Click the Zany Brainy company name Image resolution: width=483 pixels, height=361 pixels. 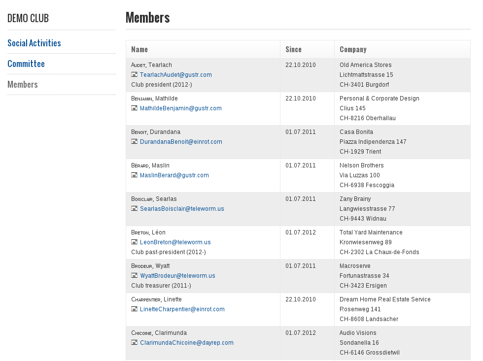[355, 199]
